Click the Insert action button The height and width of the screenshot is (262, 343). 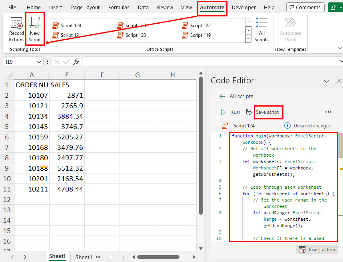317,250
